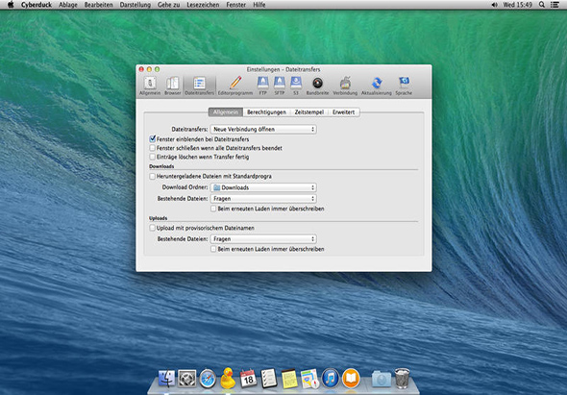Switch to the Zeitstempel tab
Viewport: 567px width, 395px height.
click(309, 112)
